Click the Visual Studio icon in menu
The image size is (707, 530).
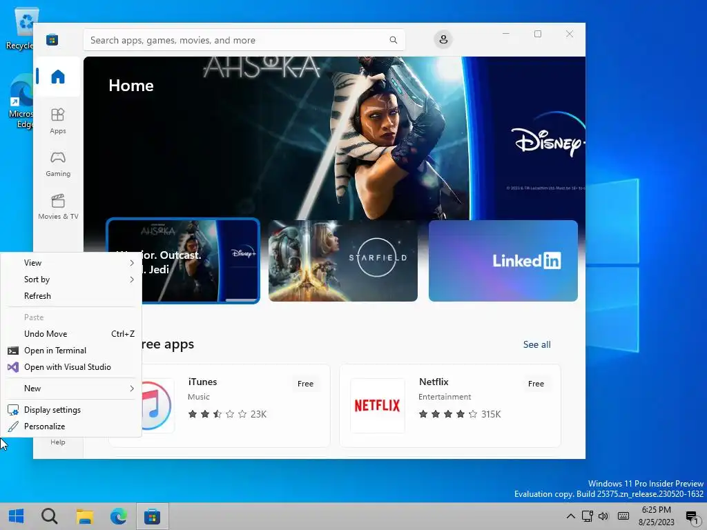click(x=13, y=367)
